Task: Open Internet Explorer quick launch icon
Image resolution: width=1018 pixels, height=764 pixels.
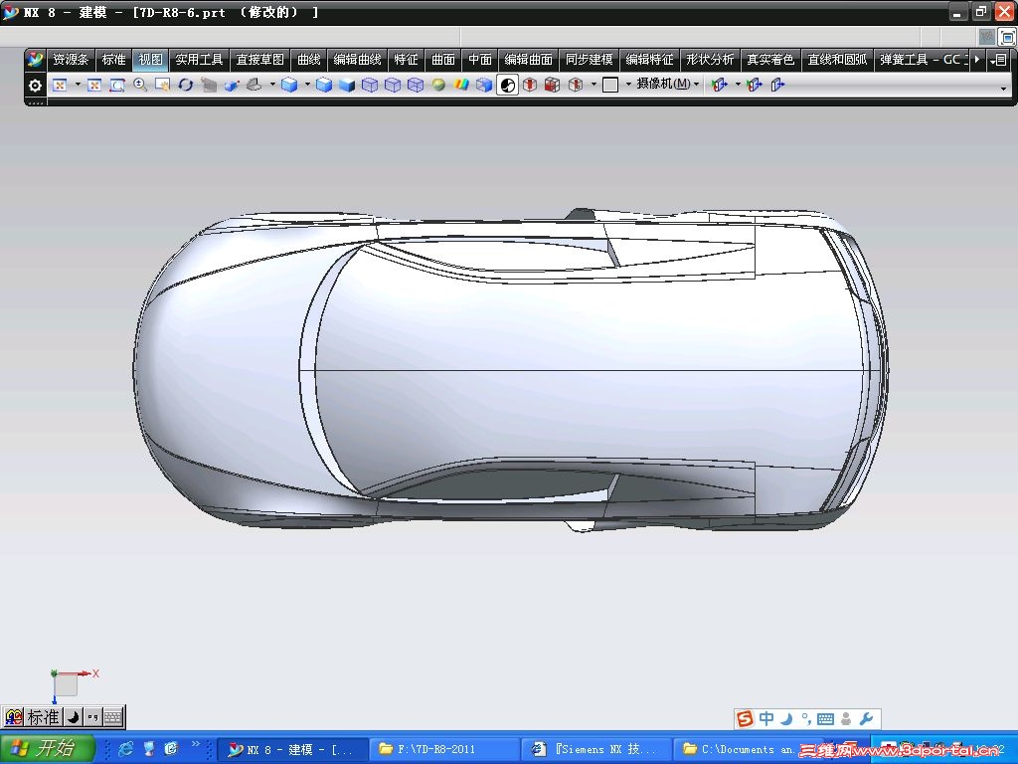Action: (x=126, y=749)
